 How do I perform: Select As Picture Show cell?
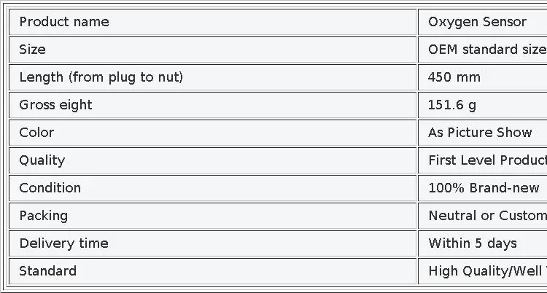click(x=483, y=133)
